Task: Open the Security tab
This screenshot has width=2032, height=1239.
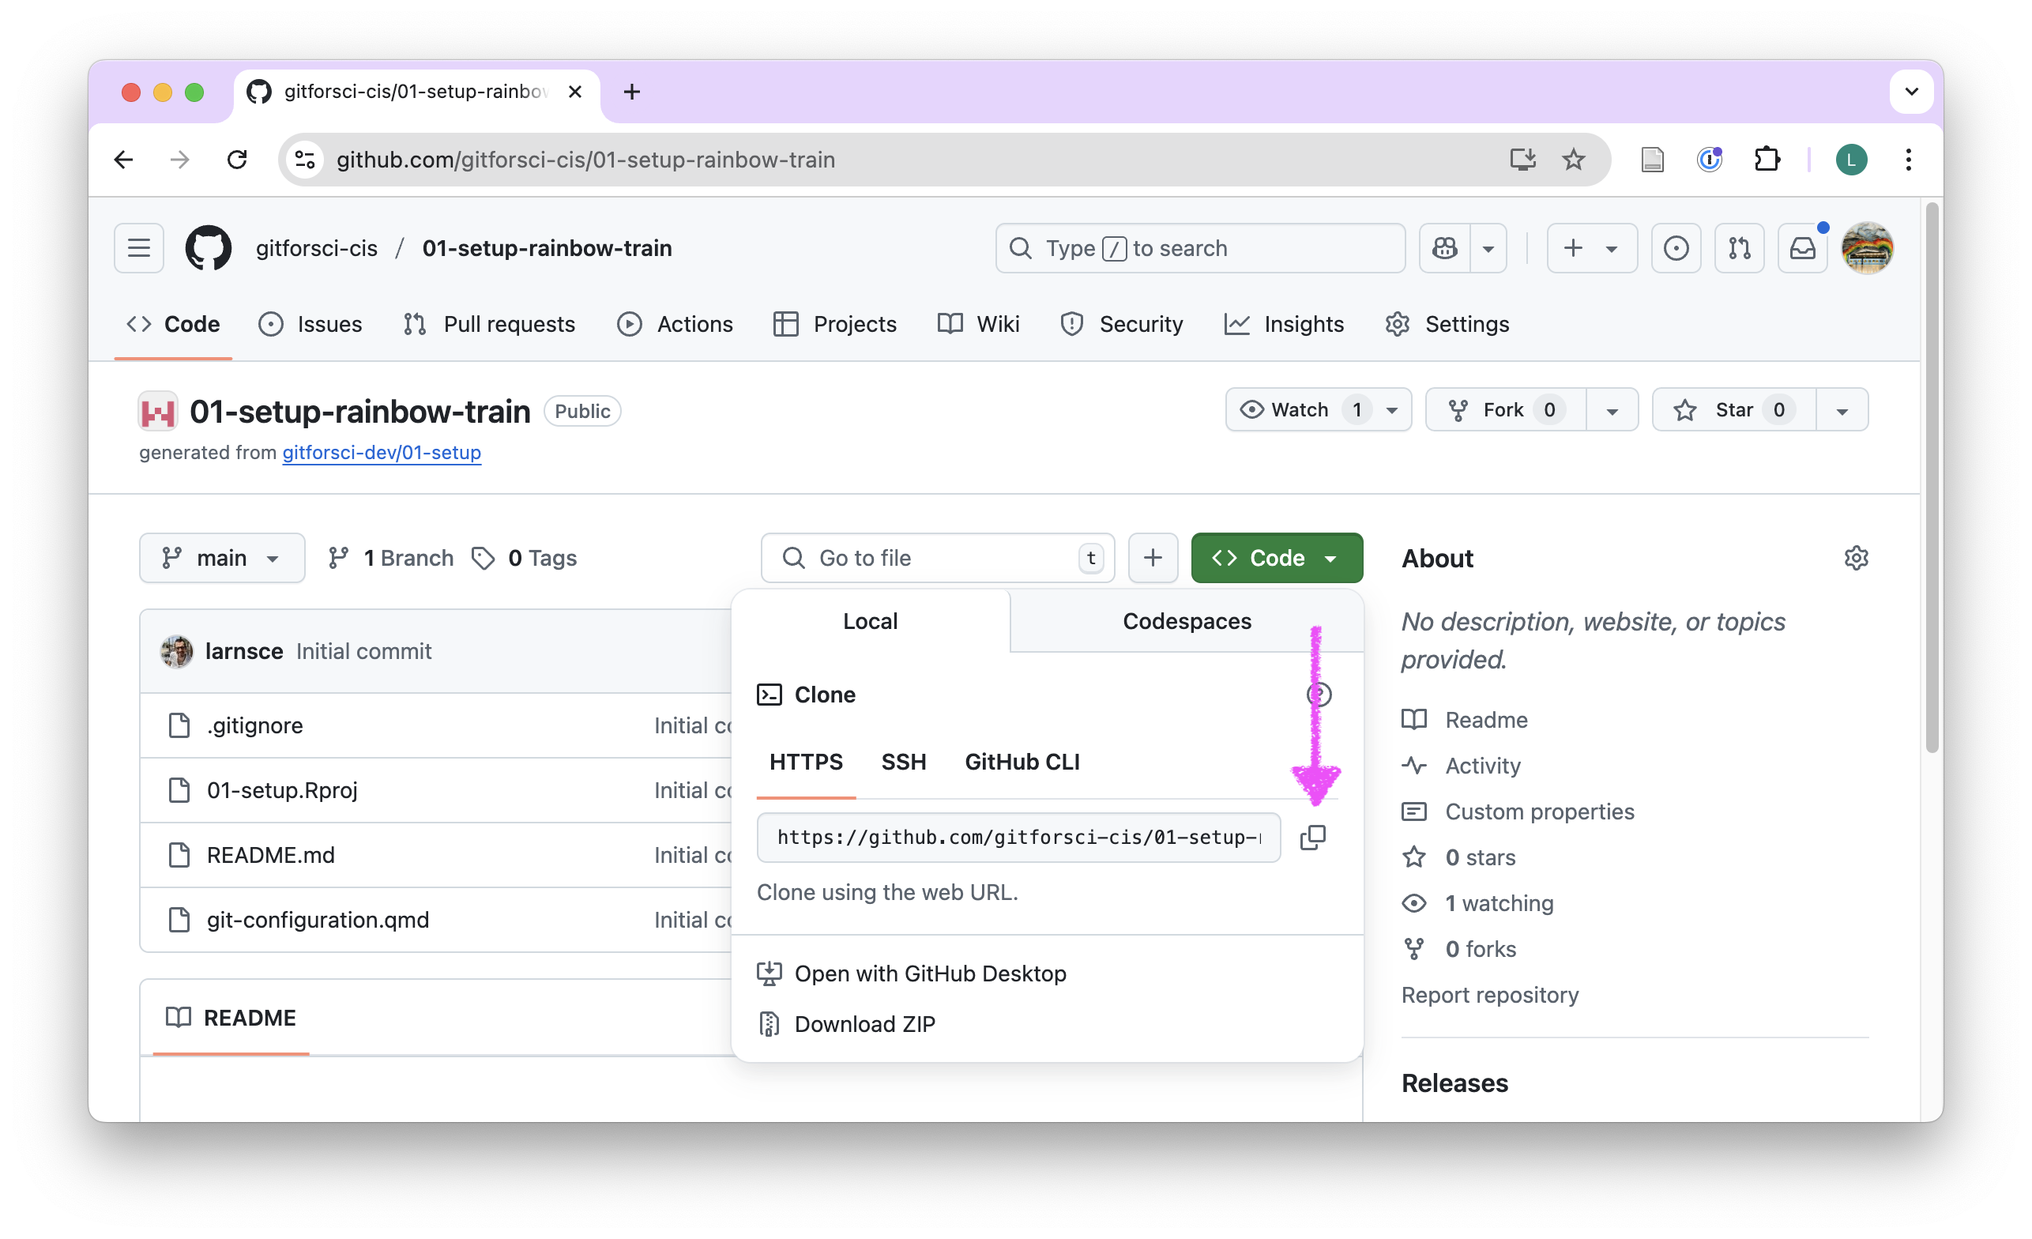Action: (1122, 324)
